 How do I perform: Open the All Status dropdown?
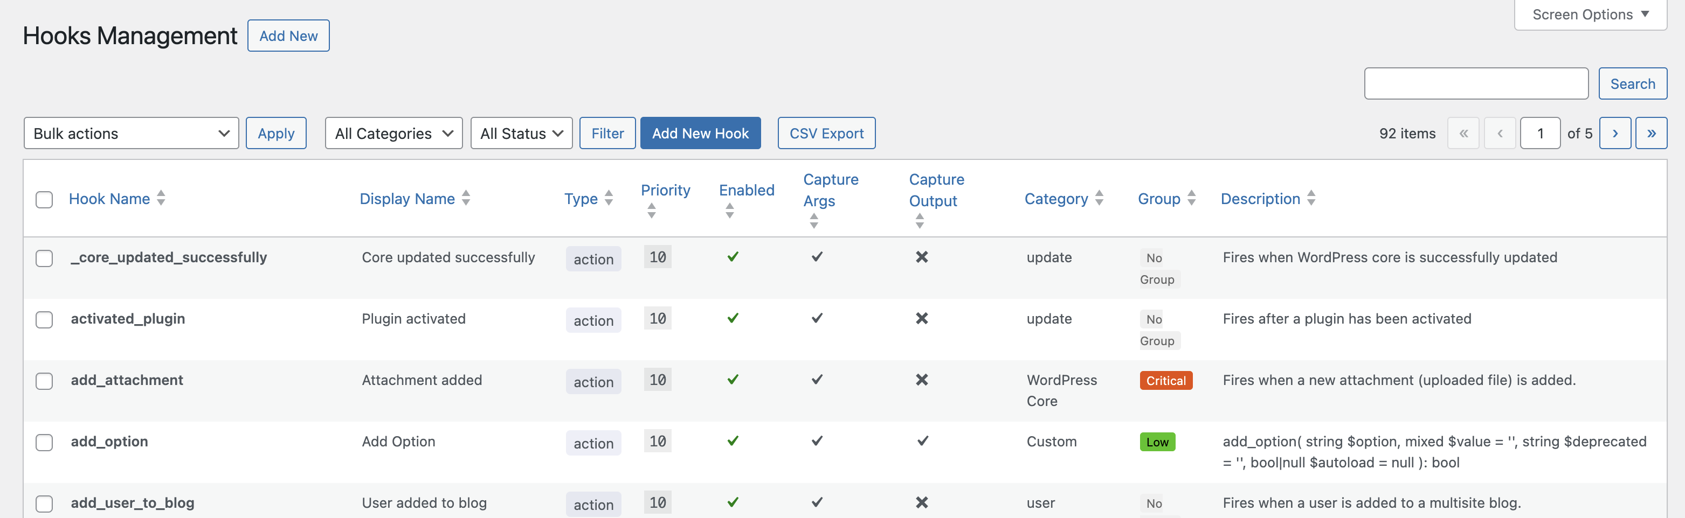tap(521, 132)
